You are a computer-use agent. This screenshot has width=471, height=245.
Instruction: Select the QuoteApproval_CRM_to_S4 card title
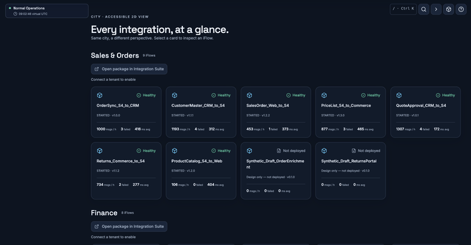(421, 106)
